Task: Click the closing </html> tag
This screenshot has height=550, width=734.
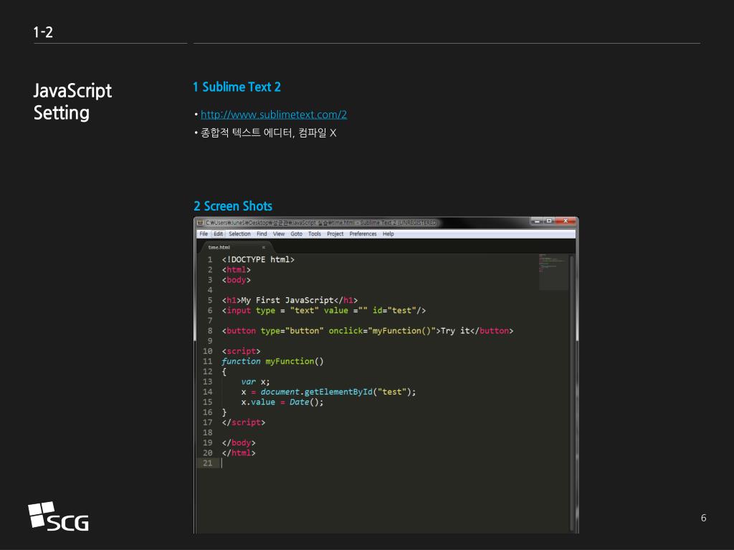Action: [x=239, y=453]
